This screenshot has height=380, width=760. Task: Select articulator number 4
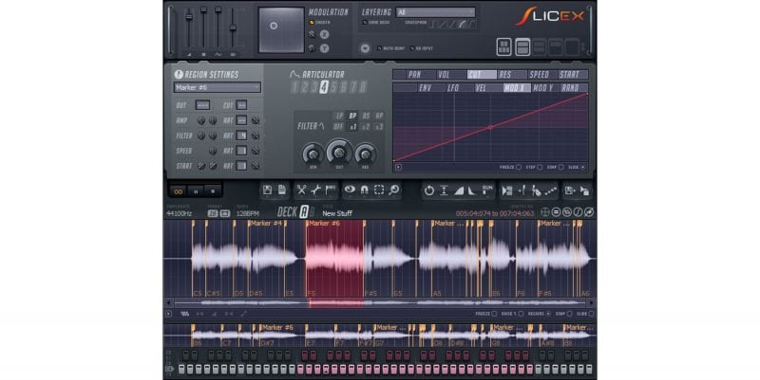[323, 87]
